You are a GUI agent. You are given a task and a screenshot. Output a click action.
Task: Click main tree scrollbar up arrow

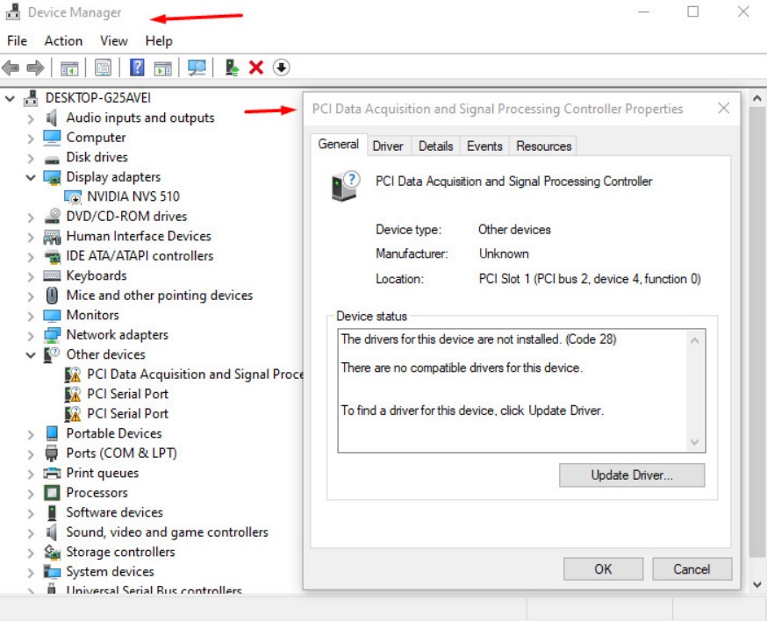point(757,99)
